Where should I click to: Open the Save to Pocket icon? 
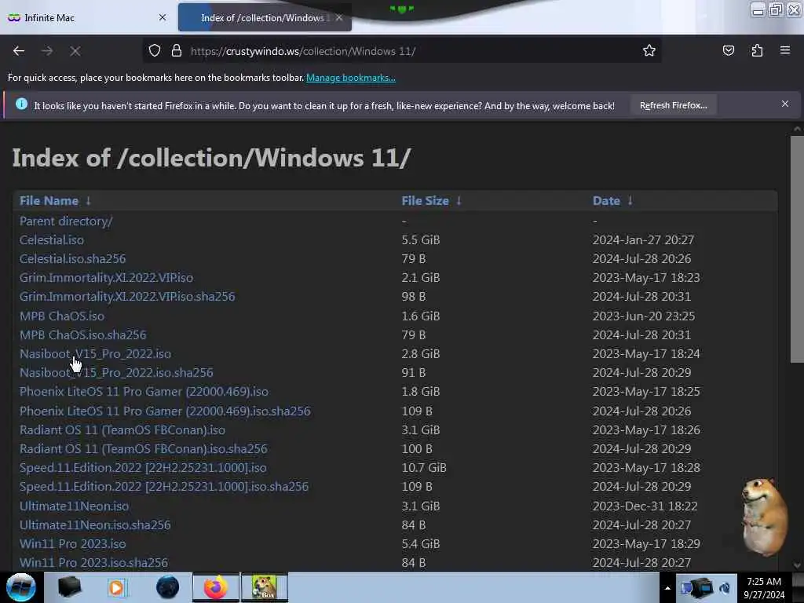pos(728,50)
